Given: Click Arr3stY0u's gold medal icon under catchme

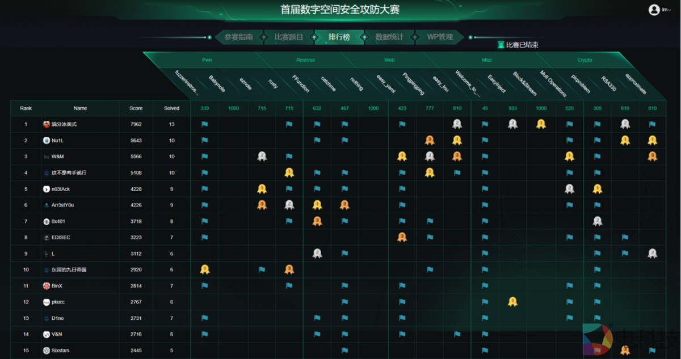Looking at the screenshot, I should pyautogui.click(x=317, y=205).
